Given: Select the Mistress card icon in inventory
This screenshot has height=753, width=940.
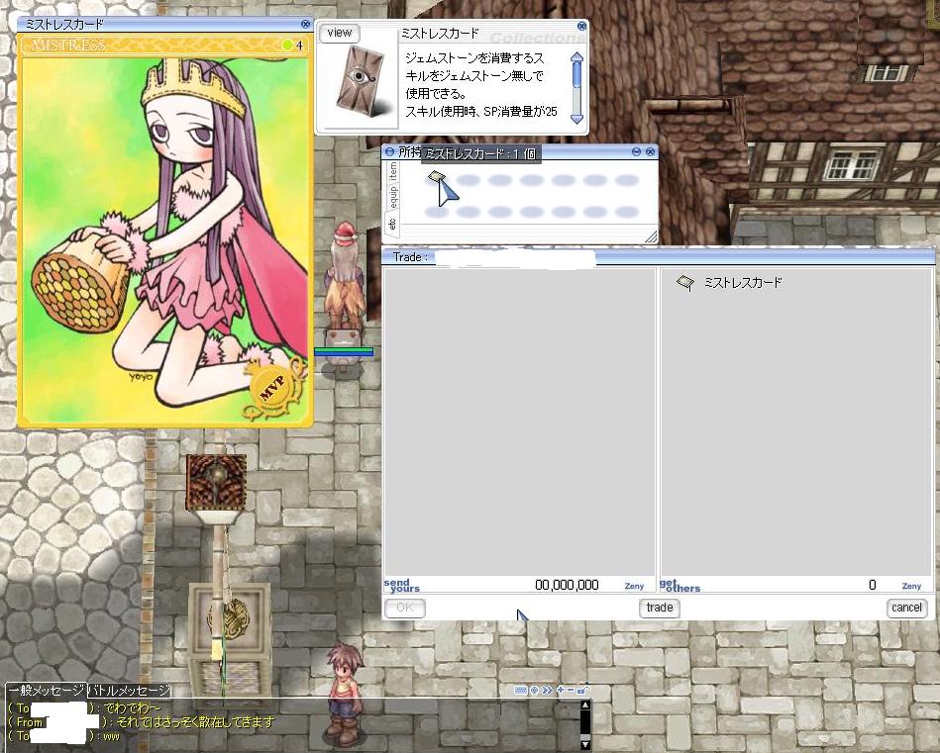Looking at the screenshot, I should (437, 178).
